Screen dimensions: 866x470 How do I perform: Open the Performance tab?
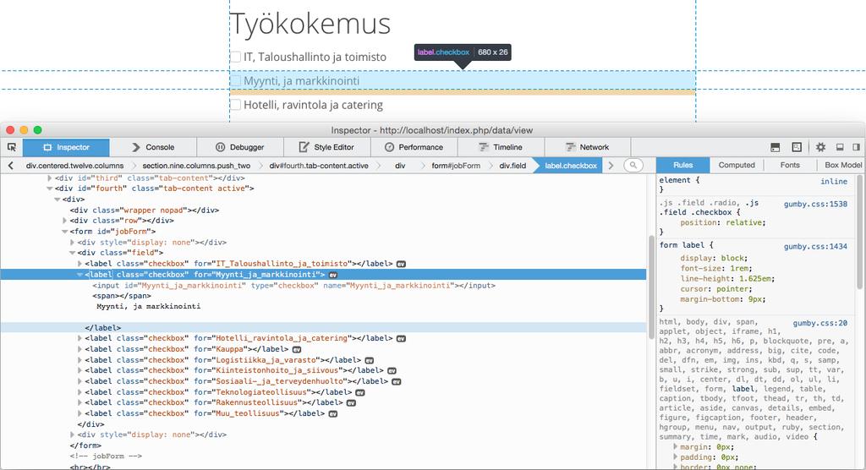414,147
